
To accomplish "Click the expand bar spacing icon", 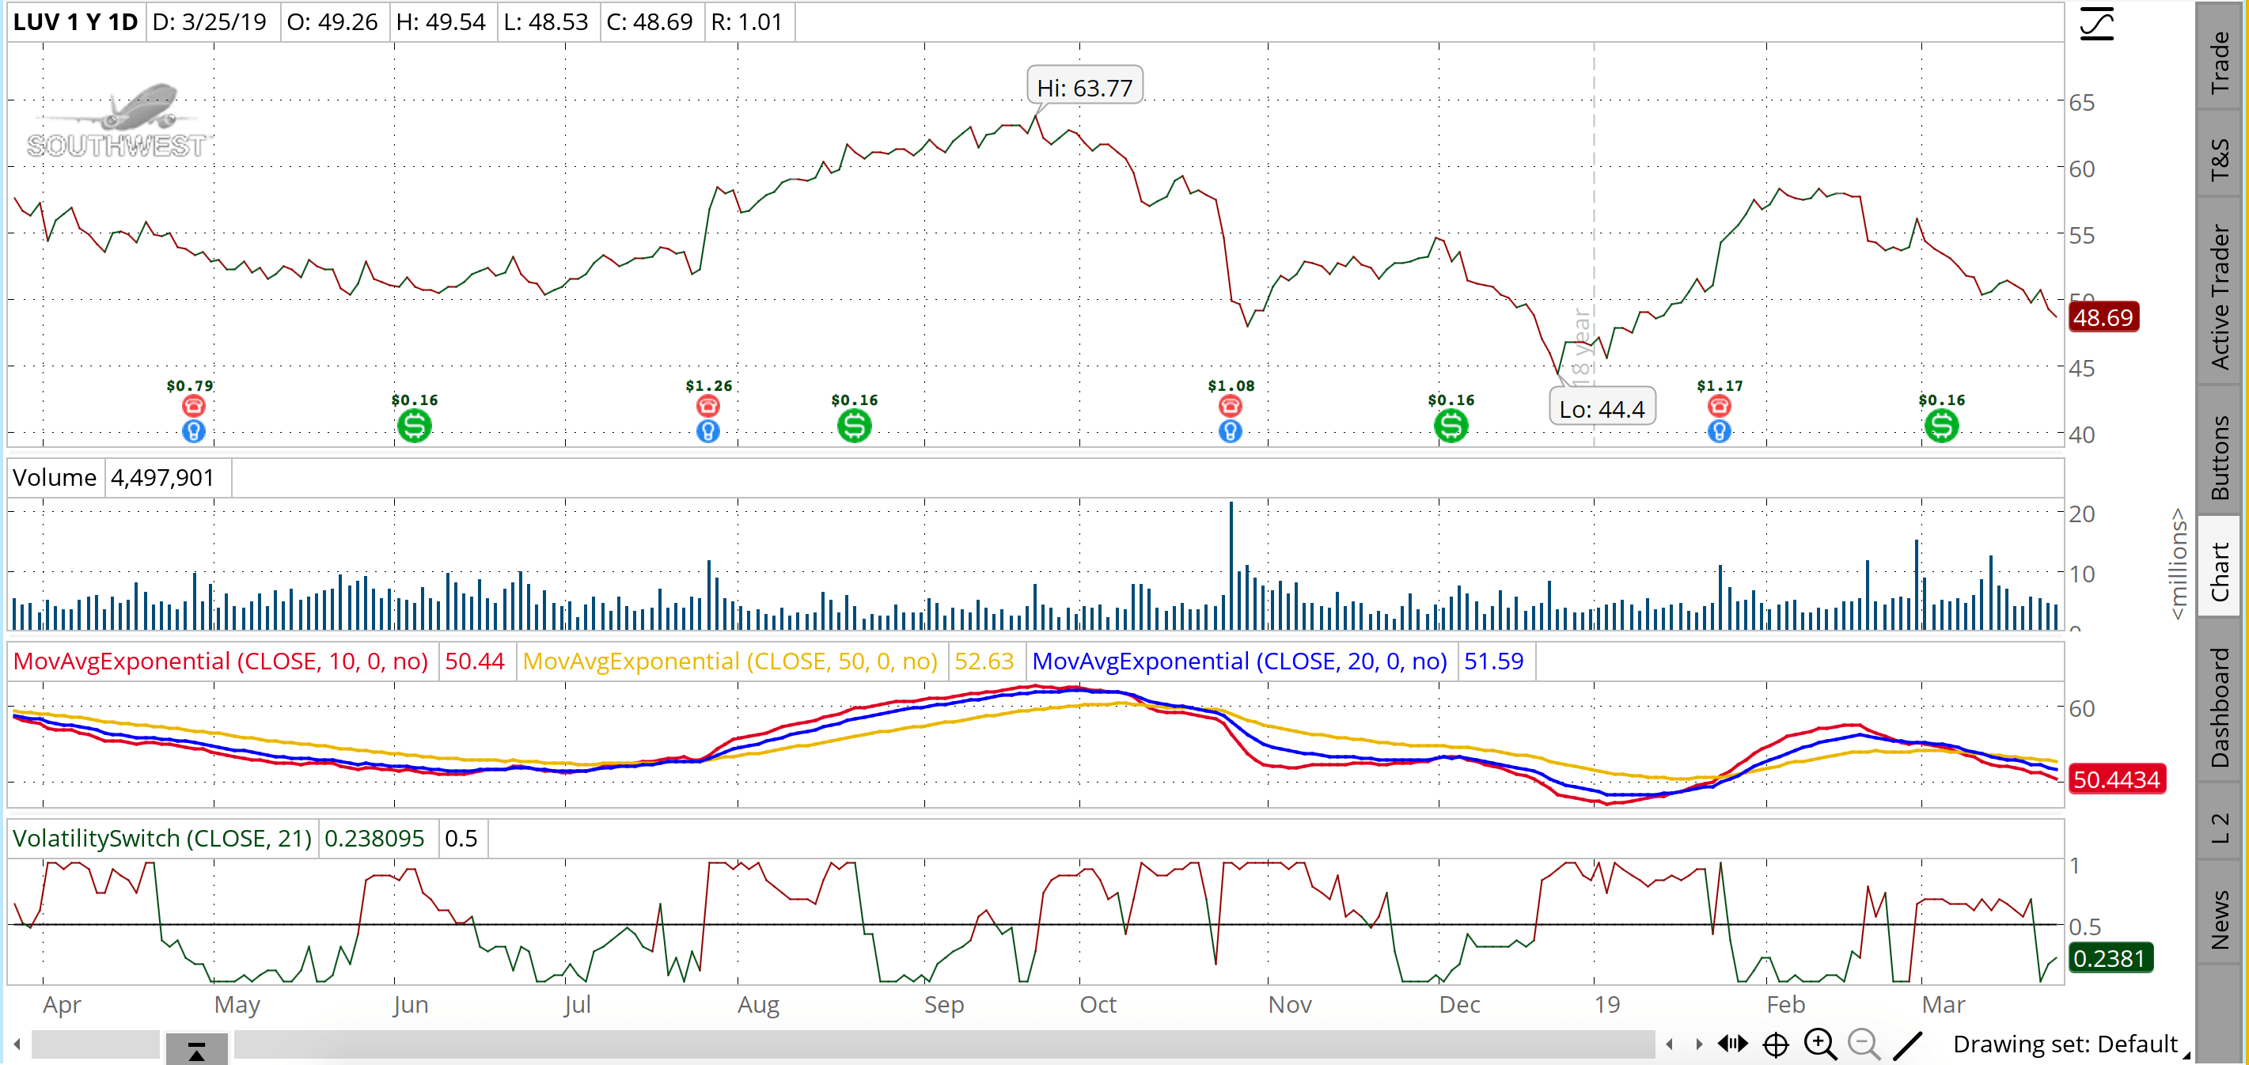I will 1732,1043.
